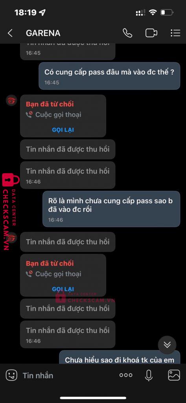Select message "Có cung cấp pass đâu"

[109, 76]
